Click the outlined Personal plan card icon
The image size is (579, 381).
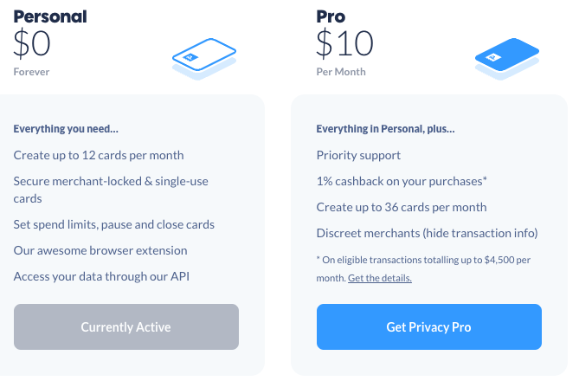point(204,58)
